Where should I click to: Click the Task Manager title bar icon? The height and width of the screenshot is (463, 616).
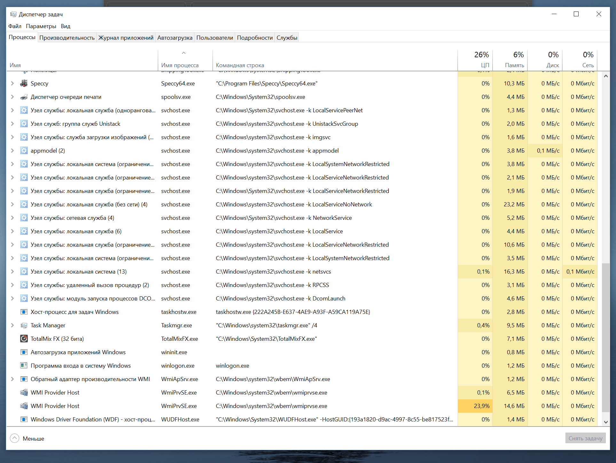click(x=13, y=14)
